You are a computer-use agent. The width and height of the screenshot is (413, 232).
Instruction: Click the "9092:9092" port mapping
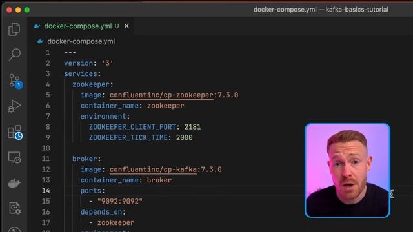120,202
